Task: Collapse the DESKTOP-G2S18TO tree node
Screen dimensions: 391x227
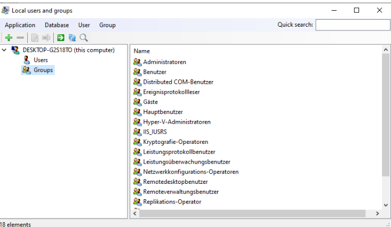Action: [x=4, y=50]
